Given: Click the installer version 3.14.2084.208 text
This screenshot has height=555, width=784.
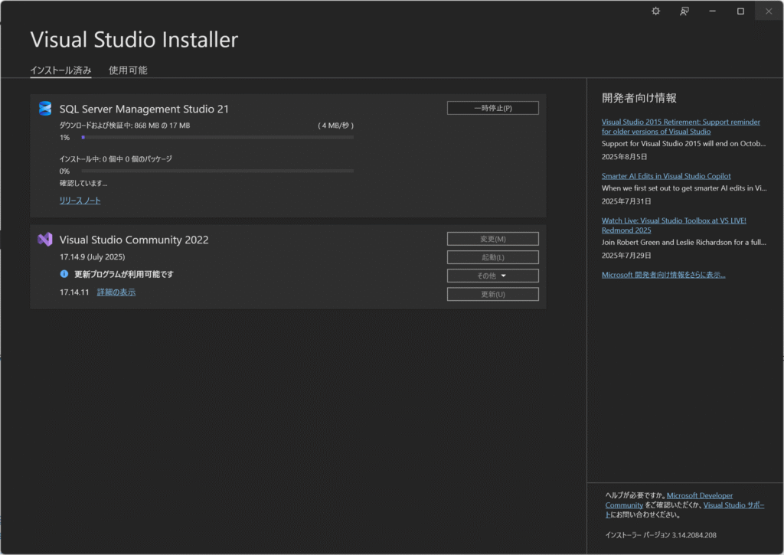Looking at the screenshot, I should click(661, 535).
